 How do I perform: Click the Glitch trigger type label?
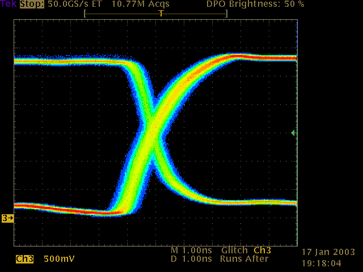coord(234,250)
